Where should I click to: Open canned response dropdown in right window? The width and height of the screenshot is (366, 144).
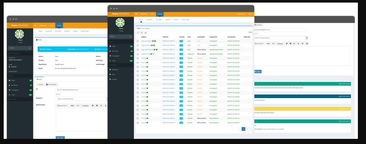click(281, 37)
